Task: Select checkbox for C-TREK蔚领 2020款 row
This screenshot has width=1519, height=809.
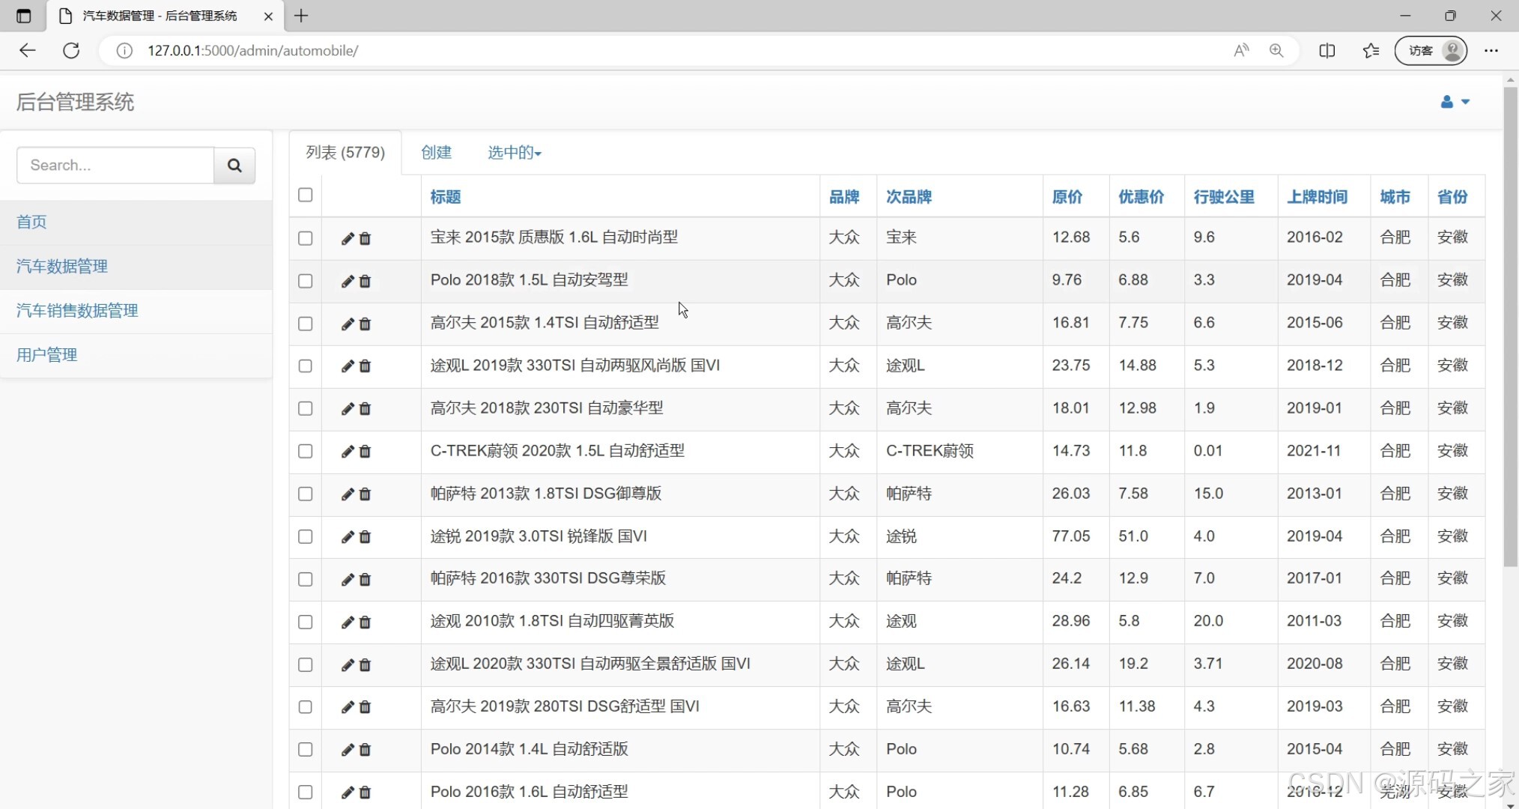Action: [x=305, y=452]
